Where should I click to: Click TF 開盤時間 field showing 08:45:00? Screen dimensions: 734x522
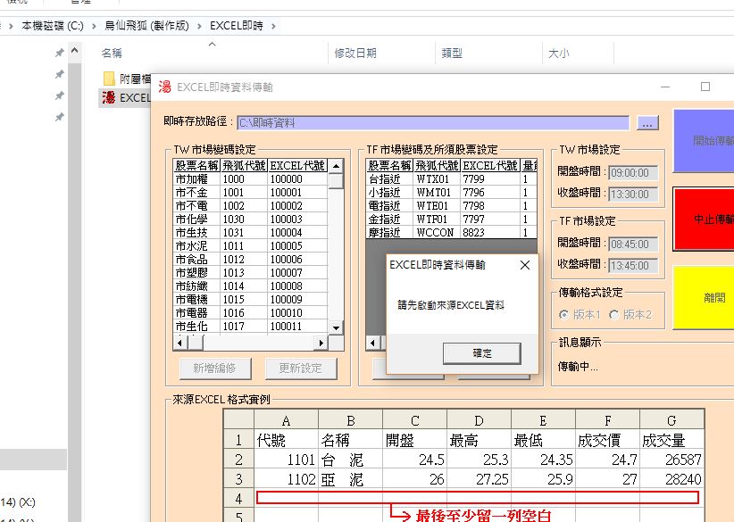[633, 244]
